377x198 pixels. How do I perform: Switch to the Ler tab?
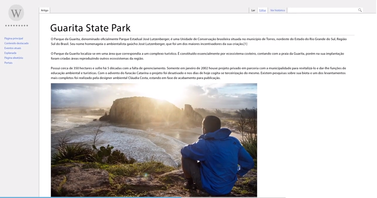pos(253,10)
